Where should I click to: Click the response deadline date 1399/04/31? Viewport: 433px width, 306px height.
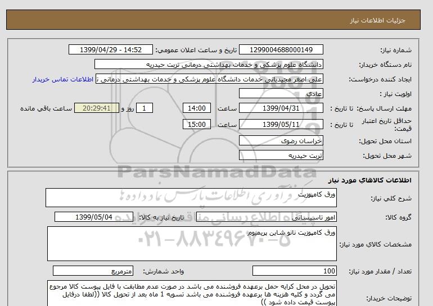click(x=281, y=108)
